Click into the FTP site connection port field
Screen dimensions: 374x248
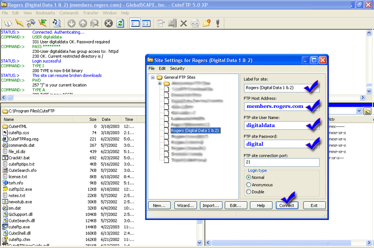tap(281, 162)
